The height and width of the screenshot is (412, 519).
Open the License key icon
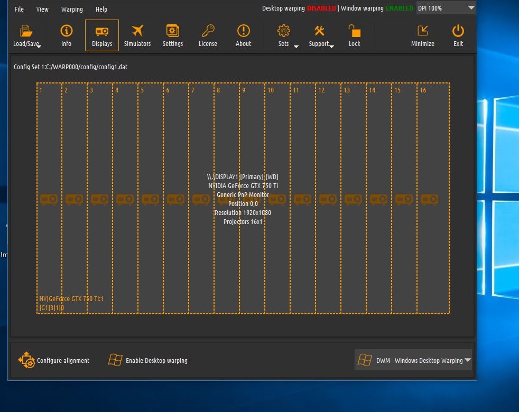tap(208, 31)
